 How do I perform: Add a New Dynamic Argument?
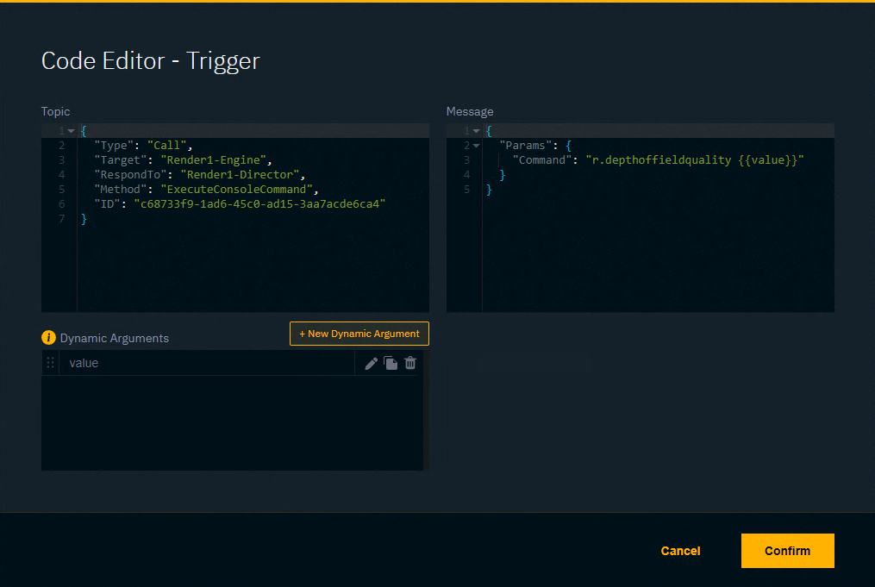(359, 334)
